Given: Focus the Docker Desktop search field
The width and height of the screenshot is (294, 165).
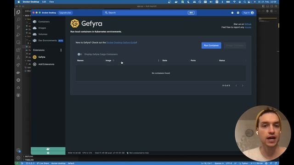Looking at the screenshot, I should (x=149, y=13).
